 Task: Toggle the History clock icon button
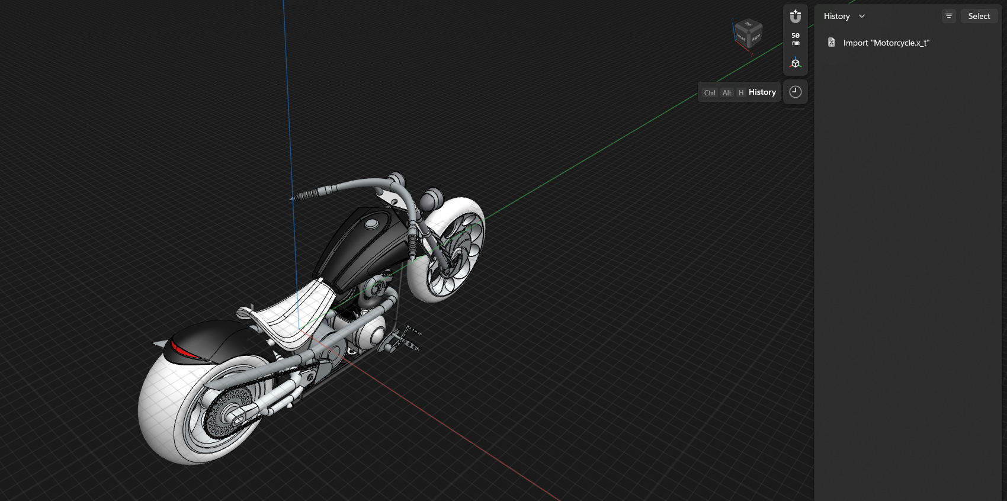[796, 92]
